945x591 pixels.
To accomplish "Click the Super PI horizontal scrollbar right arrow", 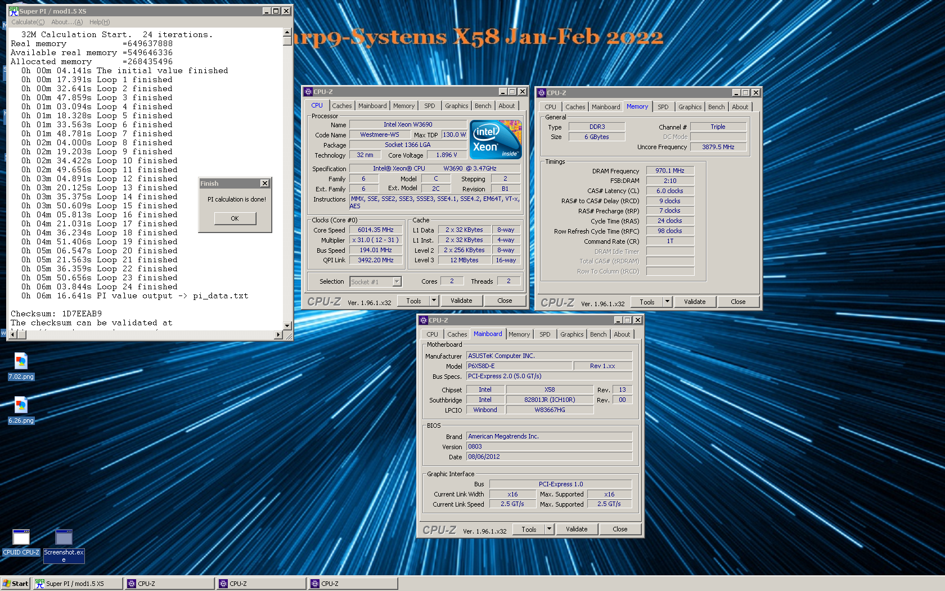I will pos(278,335).
